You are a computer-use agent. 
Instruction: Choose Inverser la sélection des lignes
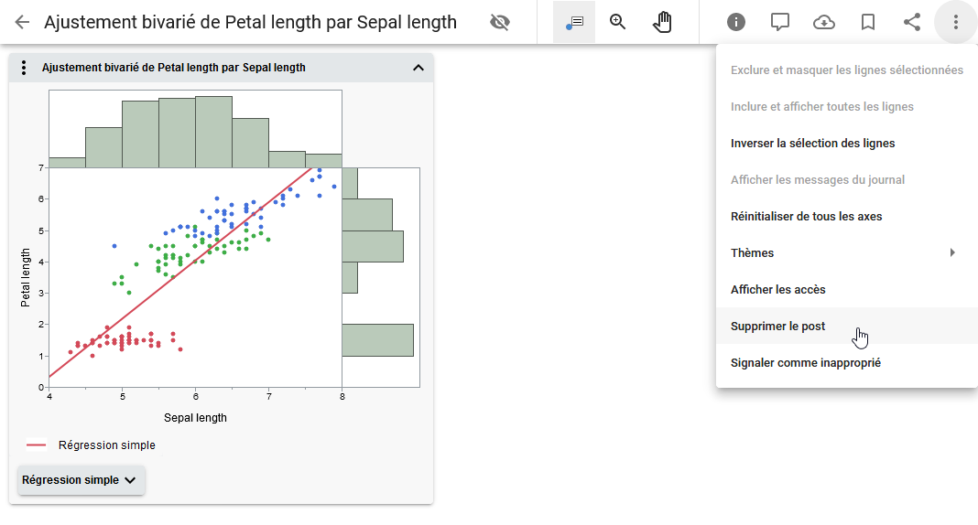812,144
